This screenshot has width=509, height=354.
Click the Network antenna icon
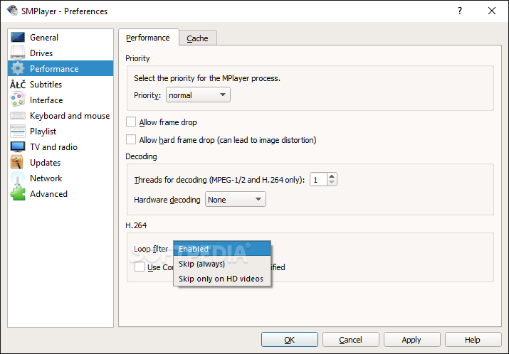[x=18, y=178]
